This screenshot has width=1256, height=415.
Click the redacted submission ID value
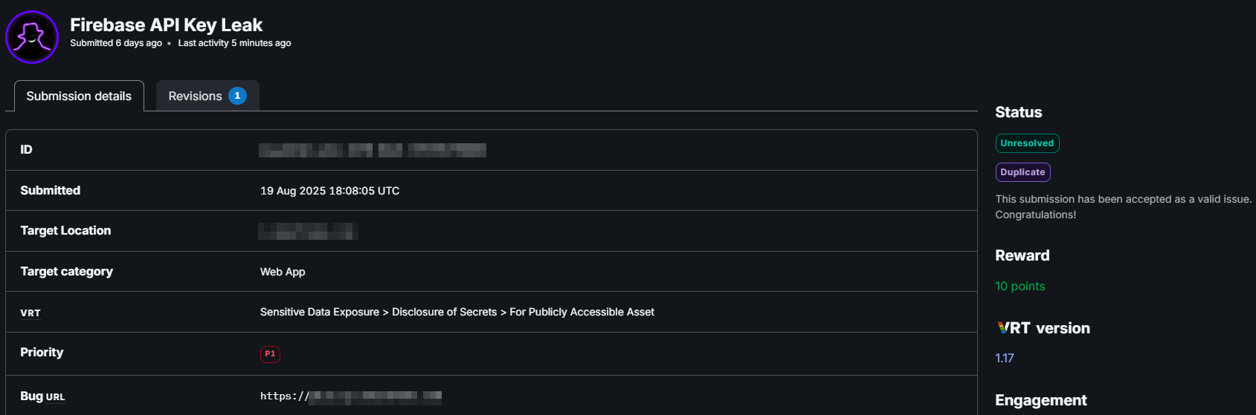click(372, 150)
